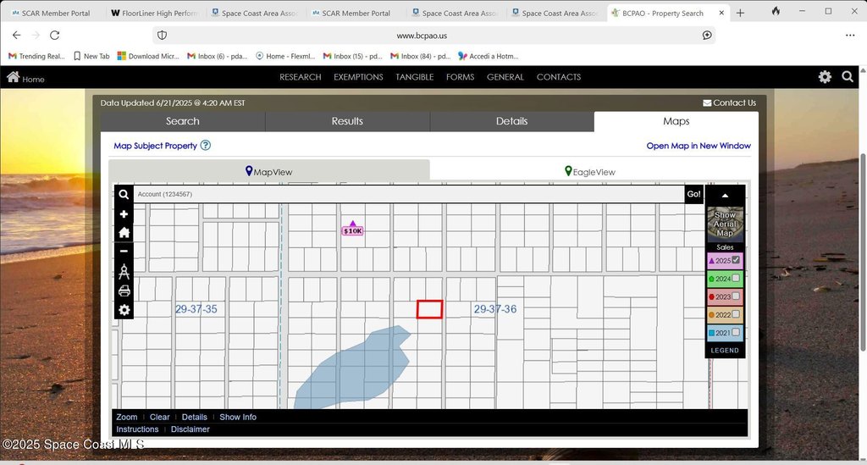The height and width of the screenshot is (465, 867).
Task: Click Open Map in New Window link
Action: click(699, 146)
